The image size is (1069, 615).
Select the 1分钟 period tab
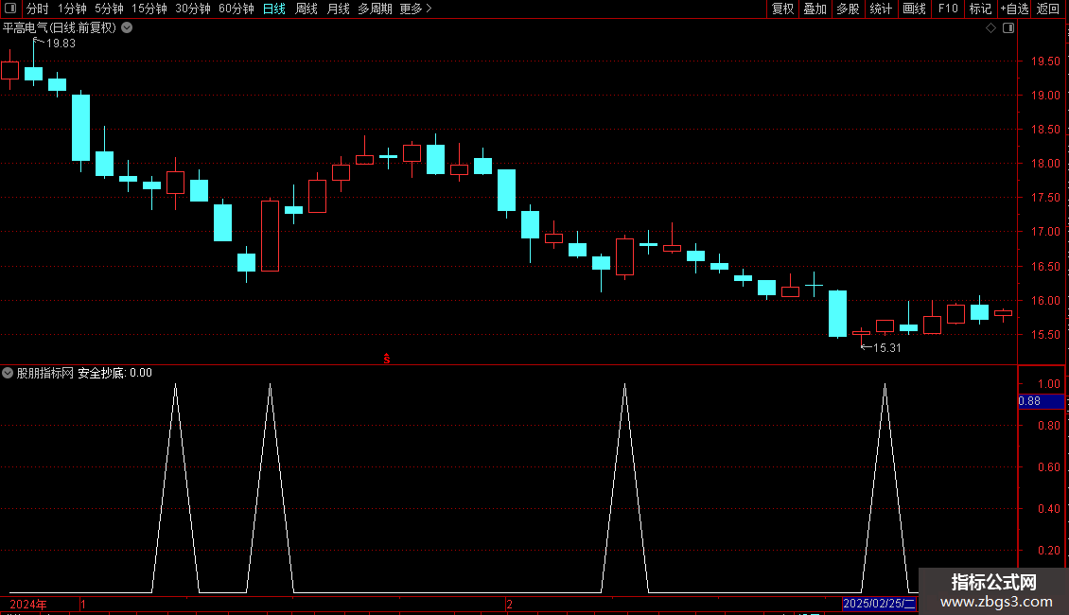[x=72, y=9]
